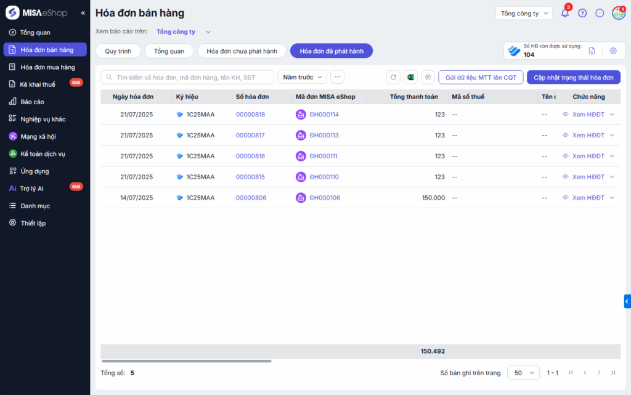631x395 pixels.
Task: Collapse the left sidebar menu
Action: 83,13
